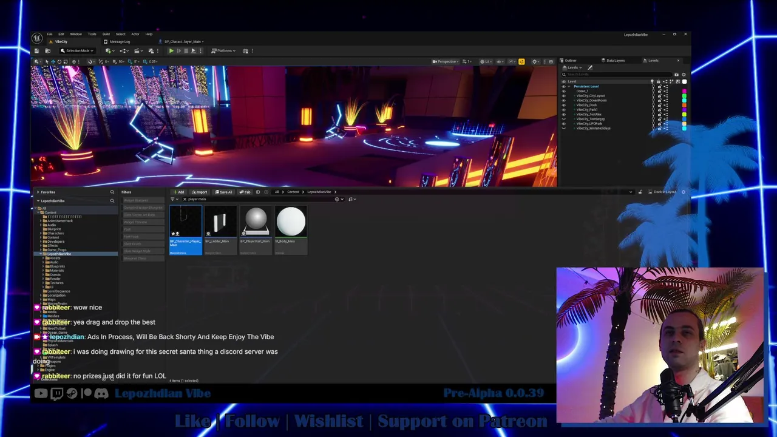Screen dimensions: 777x437
Task: Open the Platforms dropdown
Action: point(223,51)
